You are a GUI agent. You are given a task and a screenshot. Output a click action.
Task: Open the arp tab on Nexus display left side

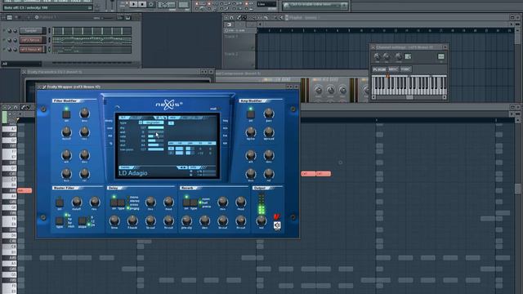[x=110, y=136]
